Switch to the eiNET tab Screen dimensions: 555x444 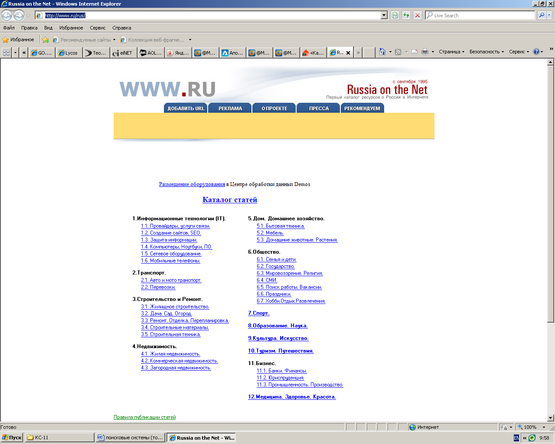coord(123,53)
